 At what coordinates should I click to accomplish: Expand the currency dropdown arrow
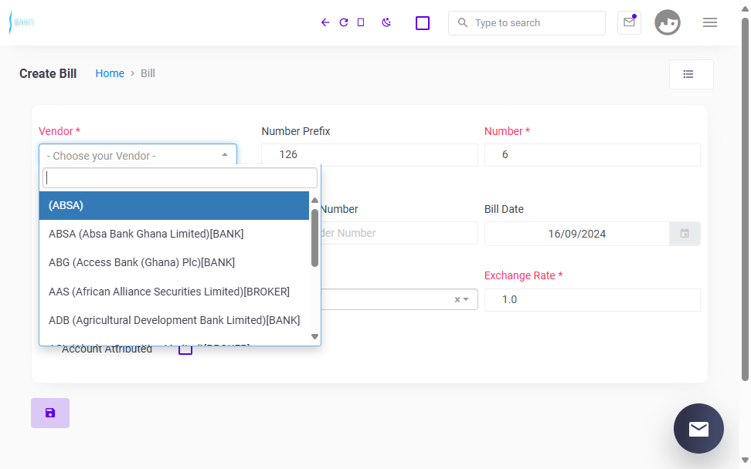(x=466, y=300)
